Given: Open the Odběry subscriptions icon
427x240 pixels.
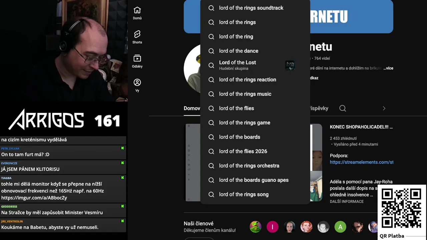Looking at the screenshot, I should [137, 61].
